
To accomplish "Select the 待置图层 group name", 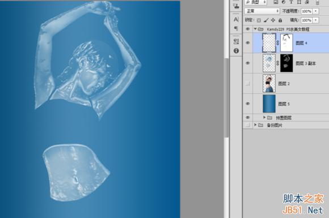I will coord(284,118).
